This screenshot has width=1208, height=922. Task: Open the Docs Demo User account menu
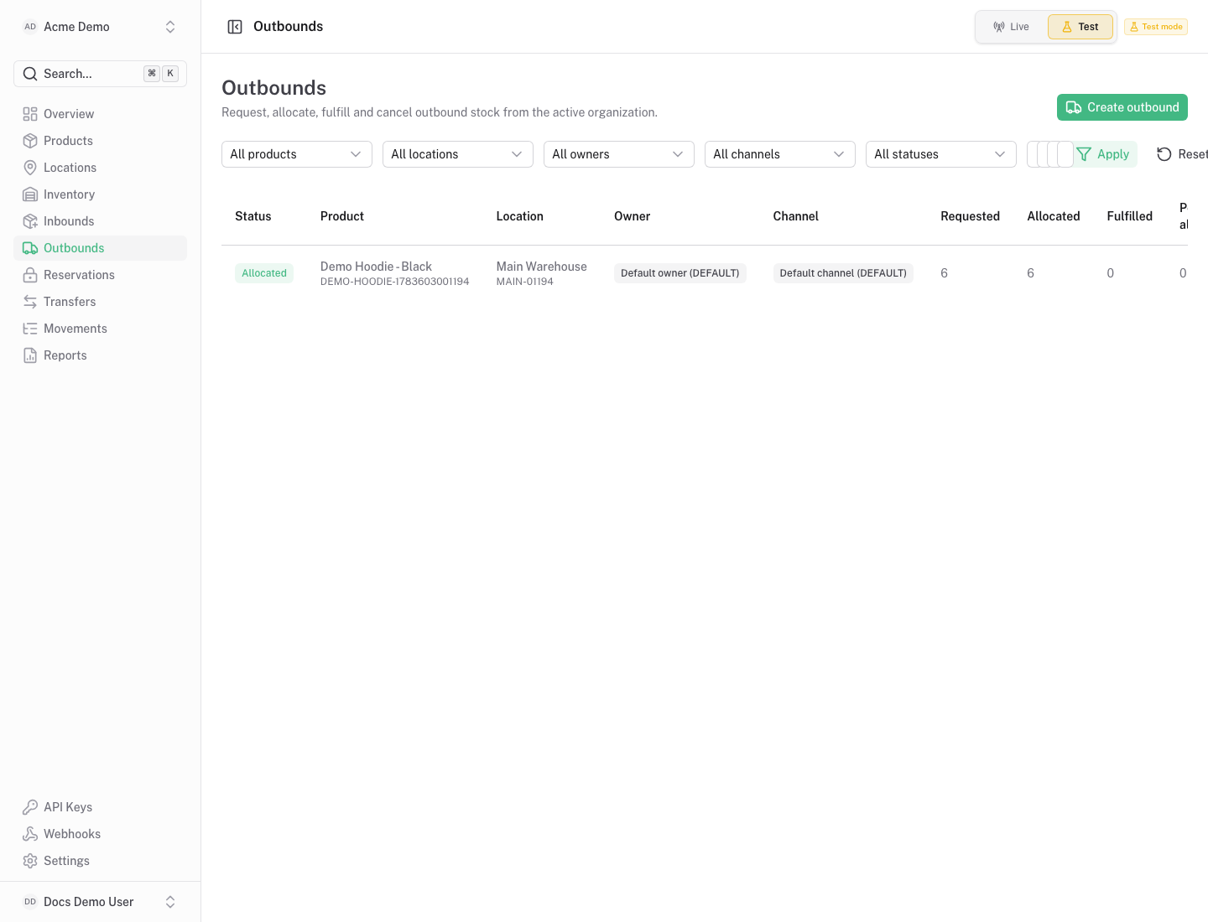(100, 902)
